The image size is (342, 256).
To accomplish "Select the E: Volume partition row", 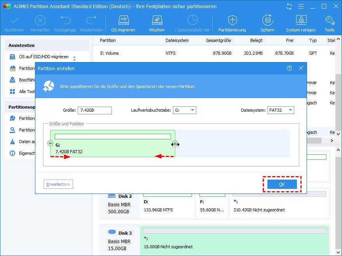I will [x=214, y=53].
